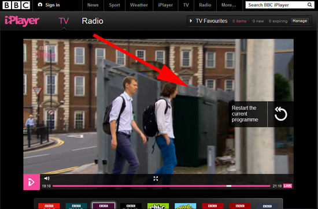The width and height of the screenshot is (318, 209).
Task: Click the '0 expiring' count
Action: pyautogui.click(x=278, y=21)
